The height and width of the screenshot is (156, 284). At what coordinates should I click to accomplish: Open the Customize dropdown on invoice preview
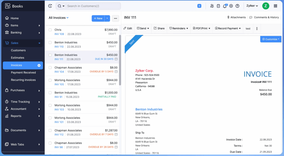coord(271,39)
